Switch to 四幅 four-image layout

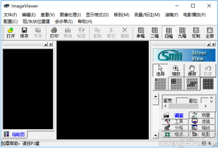click(168, 33)
